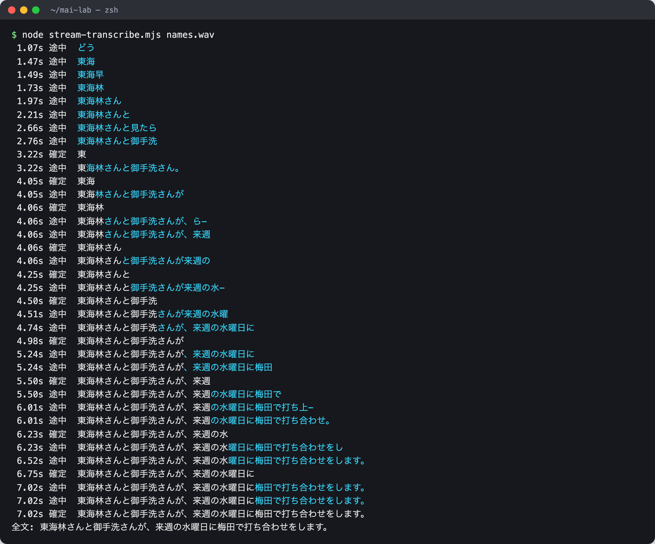The width and height of the screenshot is (655, 544).
Task: Click the 7.02s 確定 final confirmed line
Action: tap(191, 514)
